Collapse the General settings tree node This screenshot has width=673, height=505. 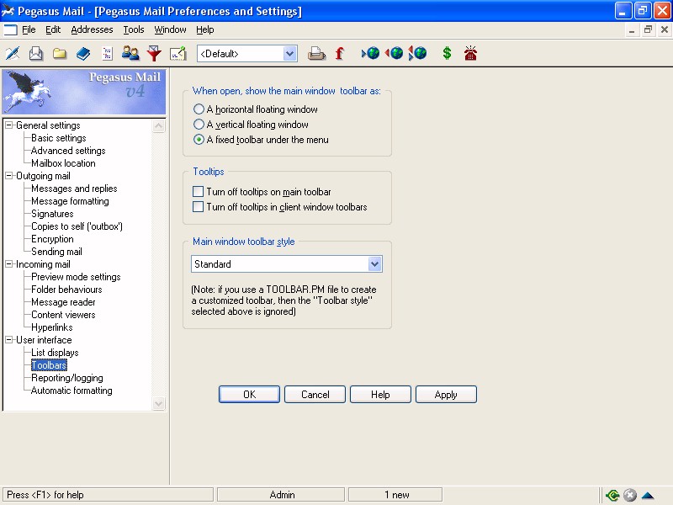coord(9,125)
